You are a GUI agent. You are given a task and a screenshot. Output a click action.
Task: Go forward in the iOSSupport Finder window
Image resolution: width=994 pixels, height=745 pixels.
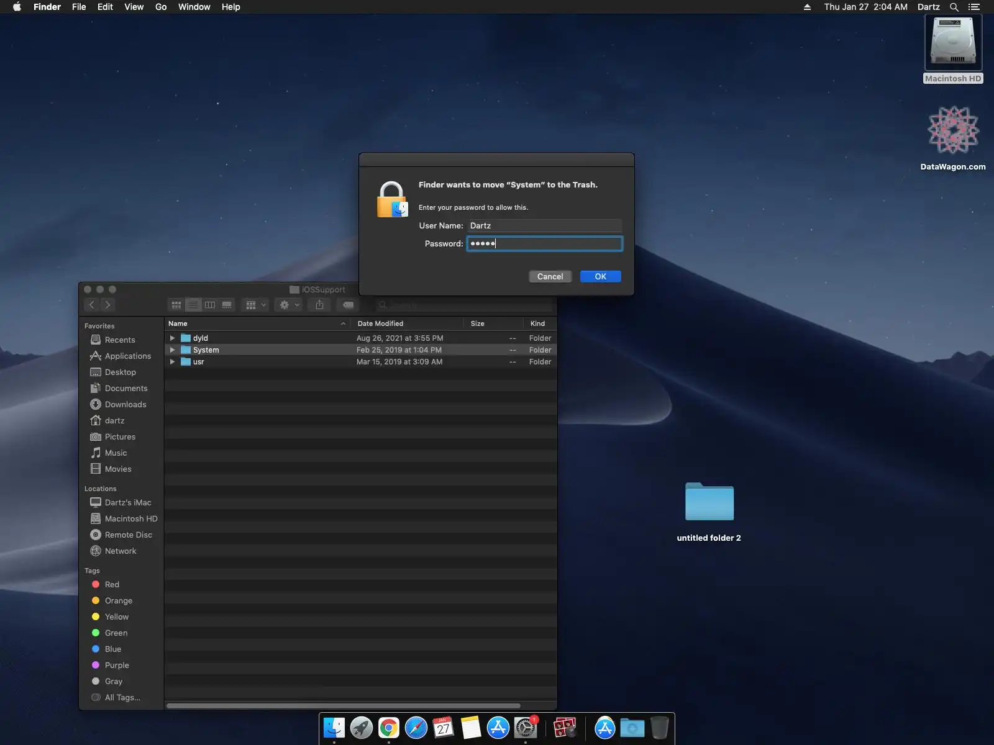107,304
